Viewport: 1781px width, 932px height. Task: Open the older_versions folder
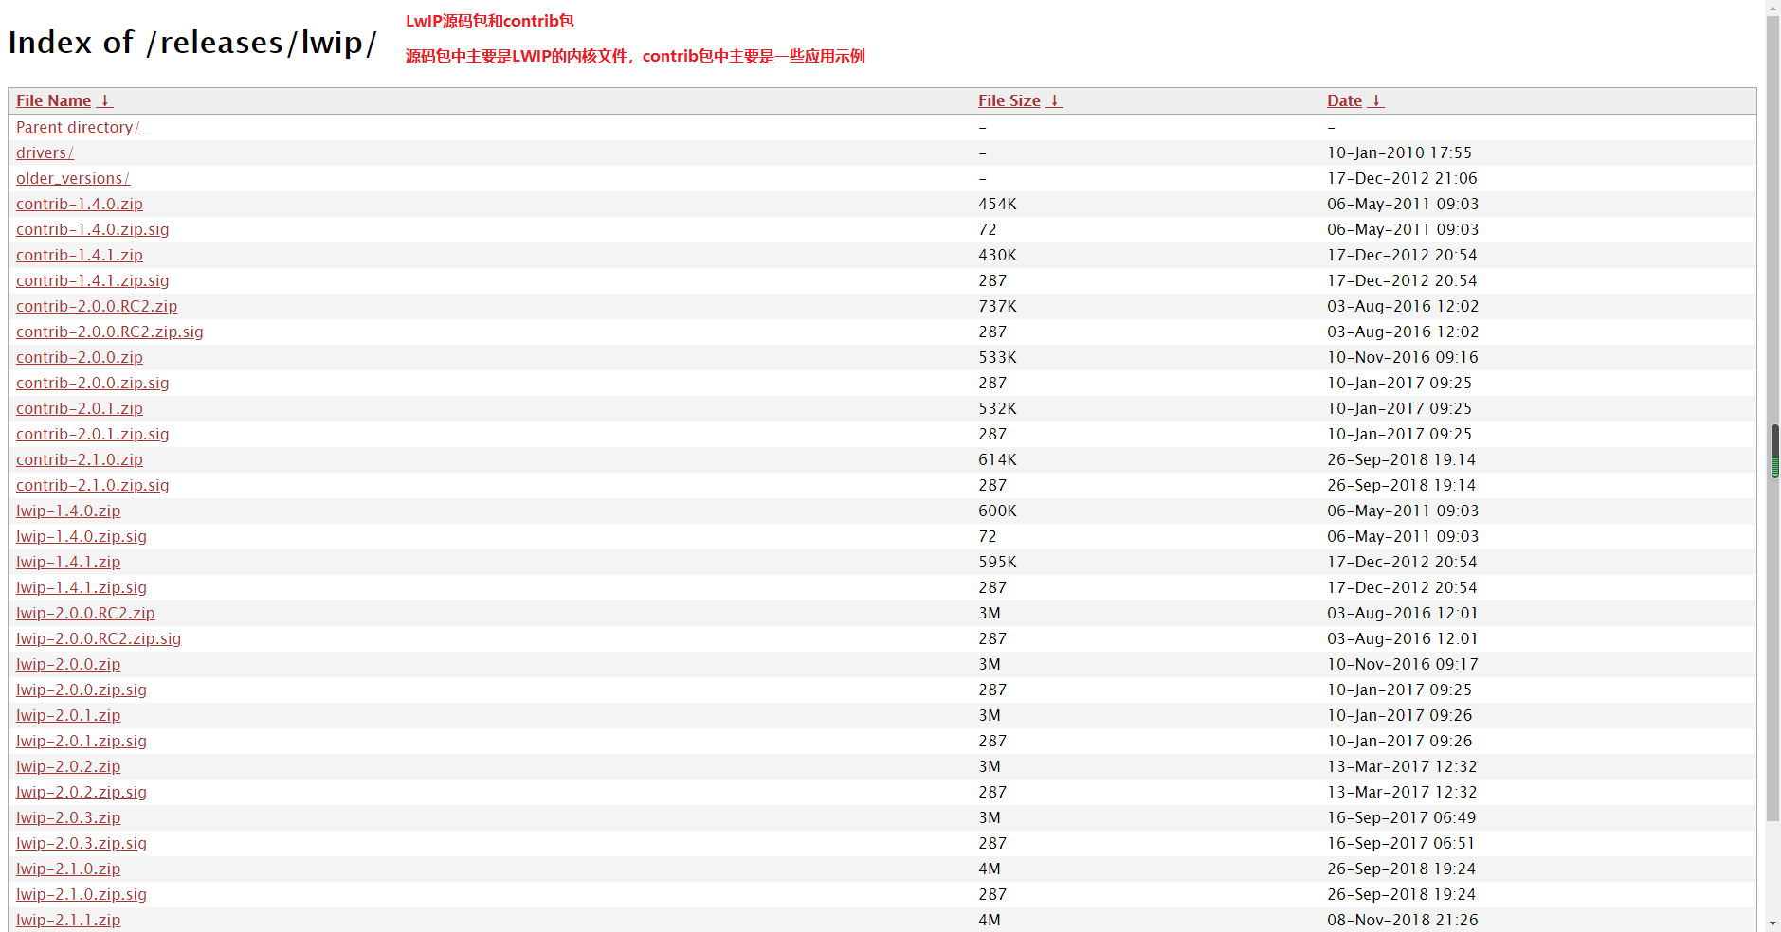click(x=73, y=178)
